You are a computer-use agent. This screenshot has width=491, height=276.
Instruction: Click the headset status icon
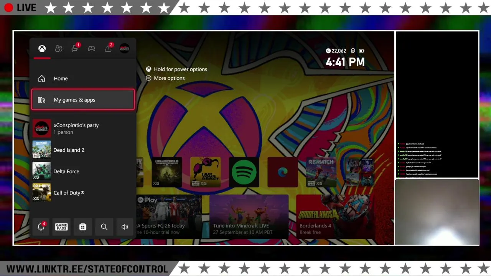pyautogui.click(x=353, y=51)
